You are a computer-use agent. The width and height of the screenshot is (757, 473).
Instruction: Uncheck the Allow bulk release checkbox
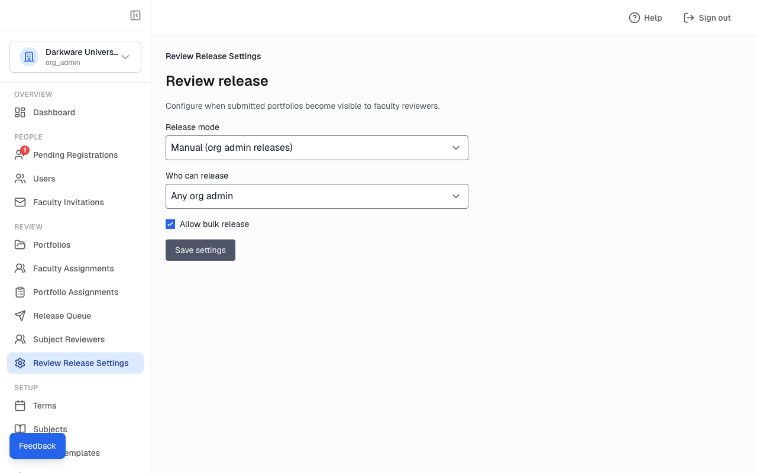click(170, 224)
